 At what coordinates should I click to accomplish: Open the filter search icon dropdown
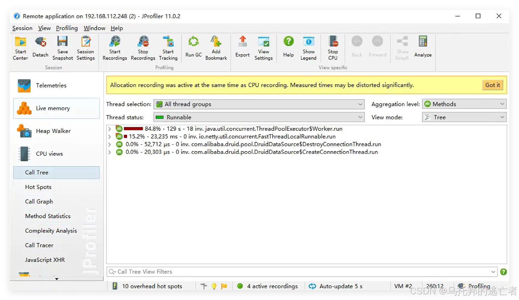pyautogui.click(x=112, y=272)
